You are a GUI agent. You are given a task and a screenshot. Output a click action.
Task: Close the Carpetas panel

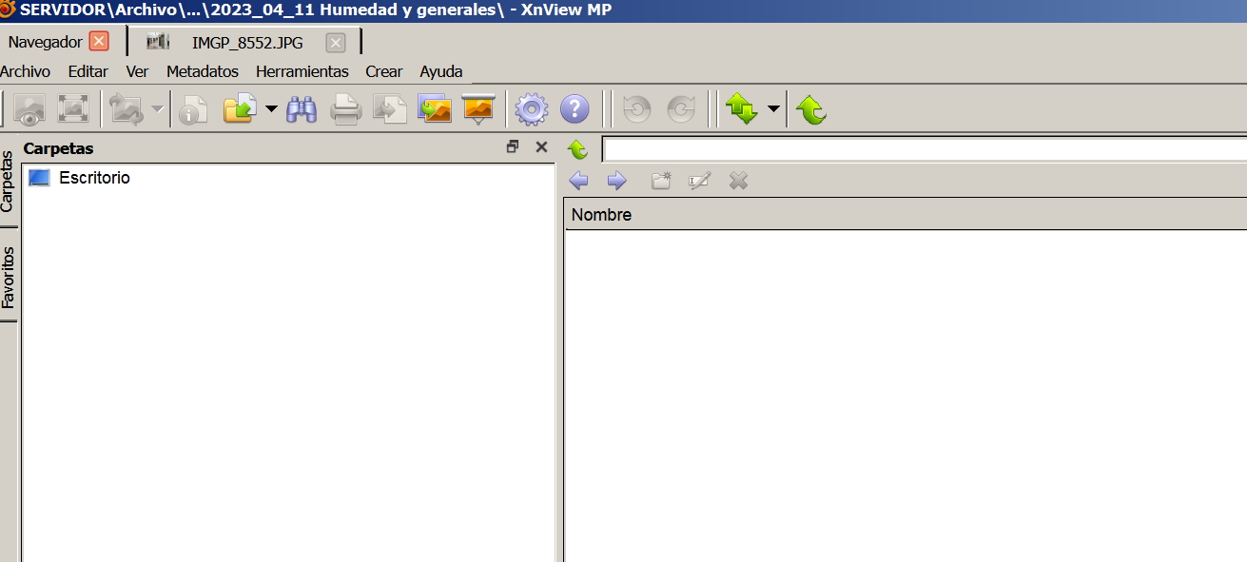(x=541, y=146)
